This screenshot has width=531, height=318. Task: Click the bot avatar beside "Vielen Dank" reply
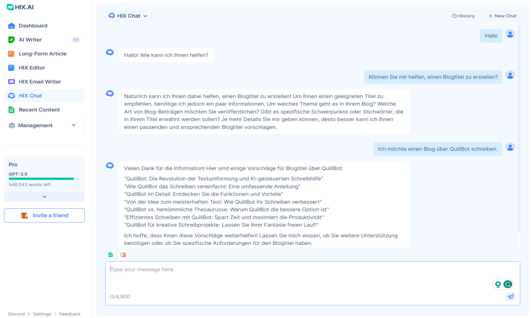click(110, 165)
